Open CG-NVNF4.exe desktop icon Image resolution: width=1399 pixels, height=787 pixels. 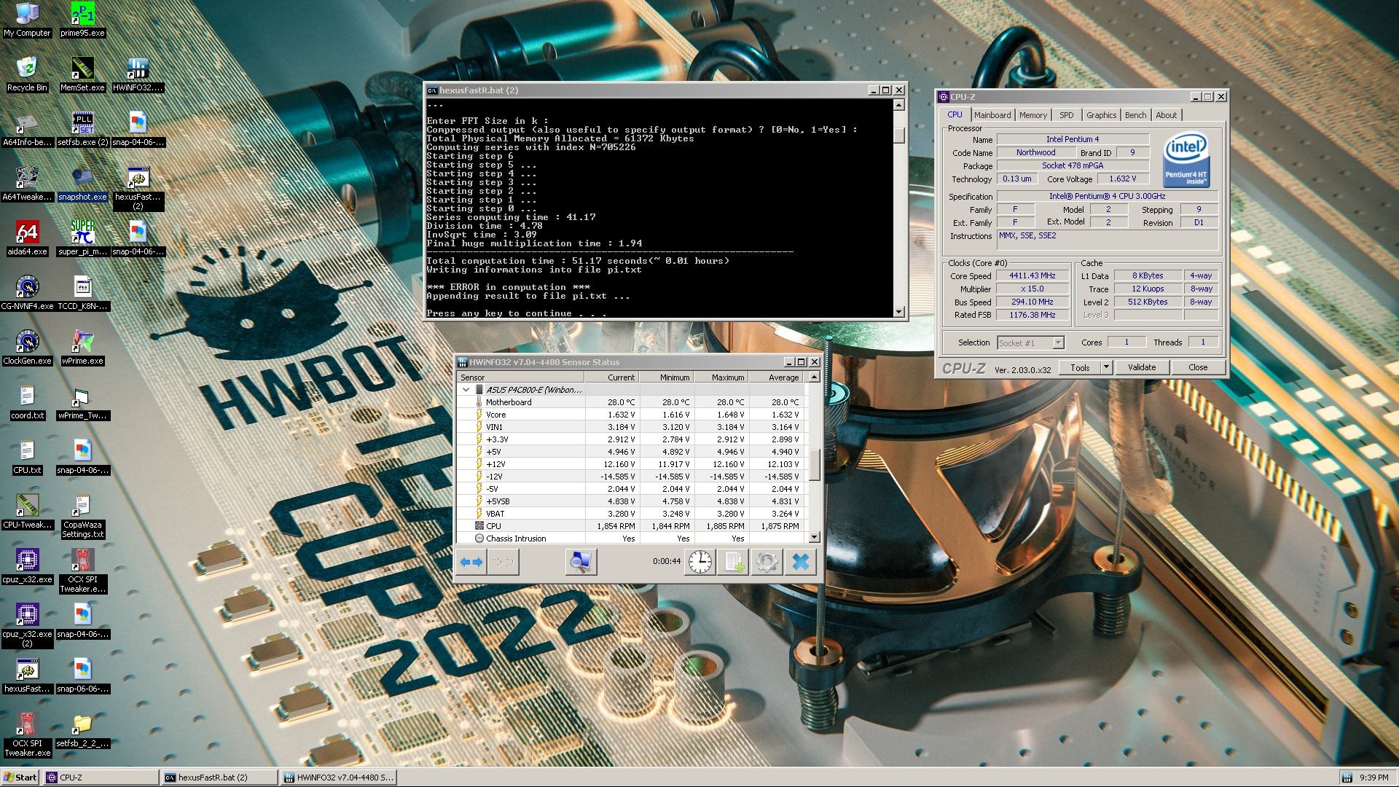(27, 293)
